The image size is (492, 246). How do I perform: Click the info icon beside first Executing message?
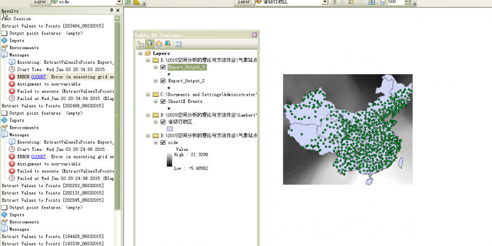[12, 62]
